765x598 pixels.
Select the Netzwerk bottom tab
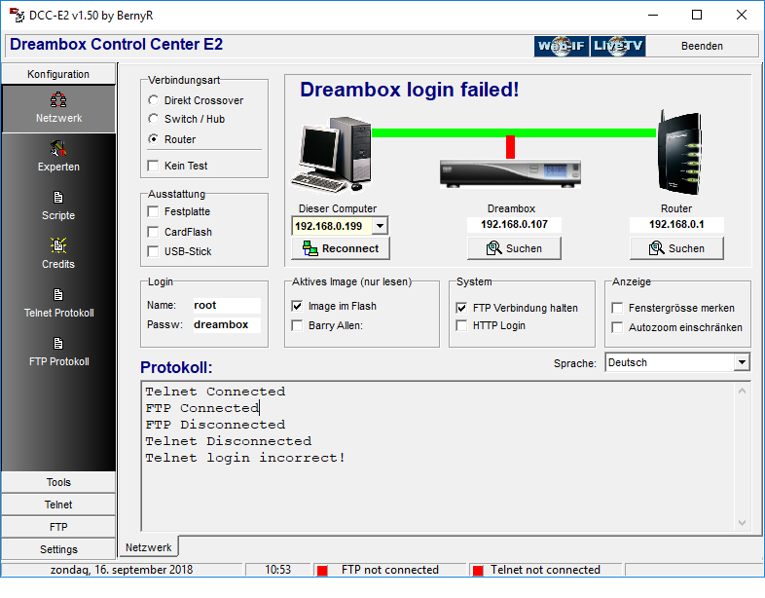click(148, 547)
